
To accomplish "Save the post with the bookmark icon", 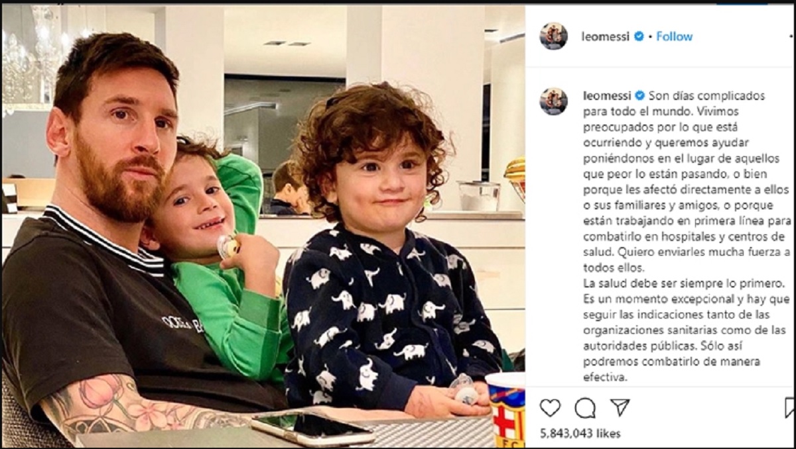I will click(x=789, y=407).
